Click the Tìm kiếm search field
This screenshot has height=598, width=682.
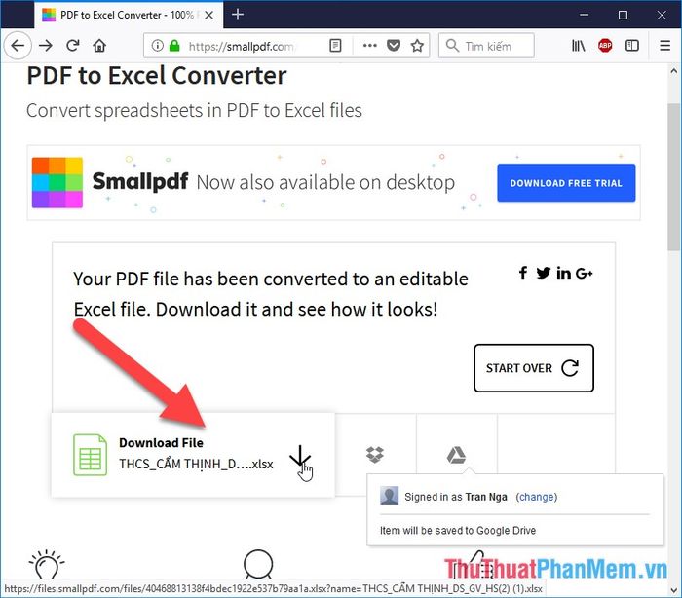pos(486,46)
